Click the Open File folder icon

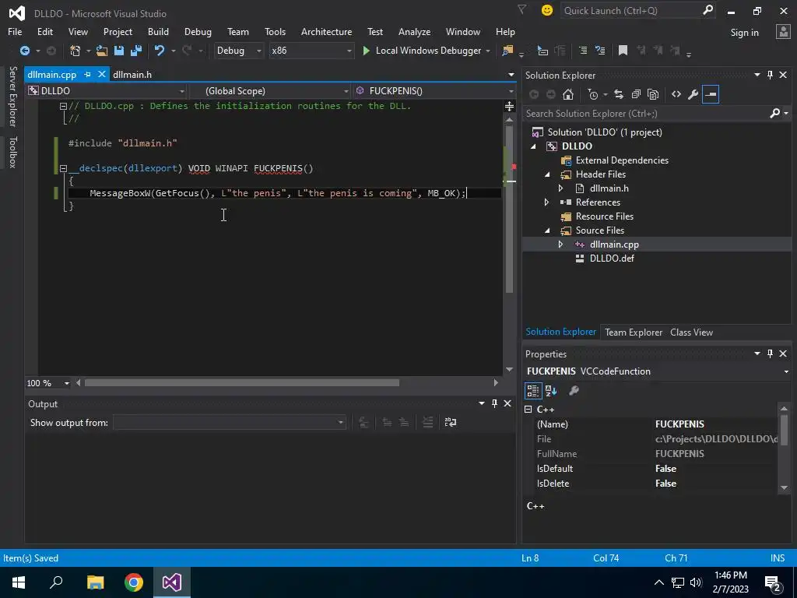point(102,51)
